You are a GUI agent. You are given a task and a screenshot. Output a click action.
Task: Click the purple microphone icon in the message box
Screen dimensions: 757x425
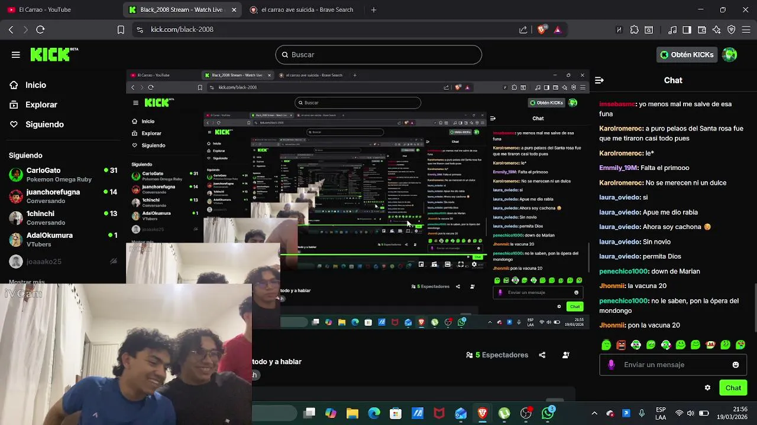click(611, 365)
